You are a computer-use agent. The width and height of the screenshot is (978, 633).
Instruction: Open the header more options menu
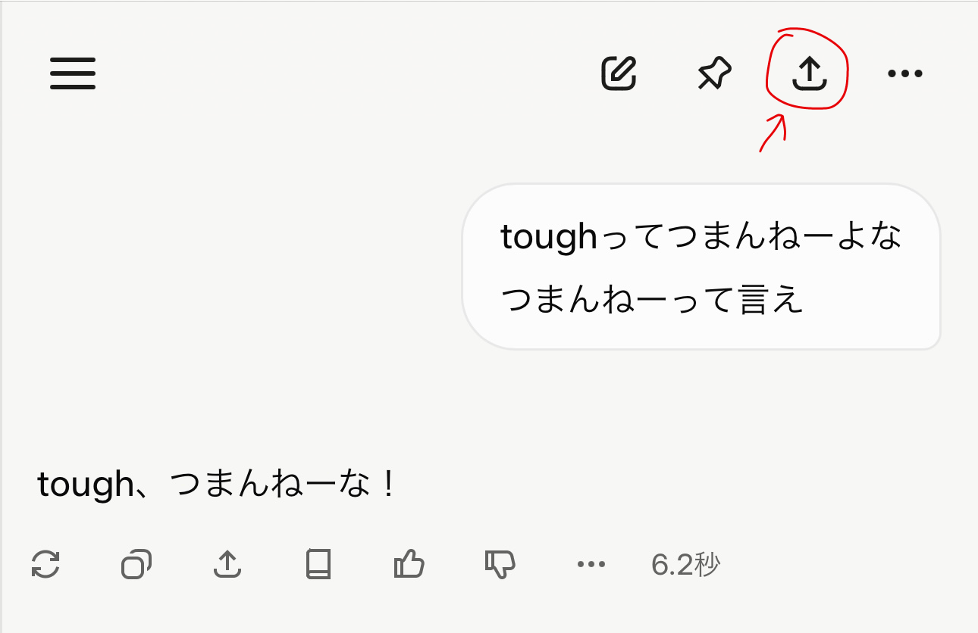pos(904,73)
